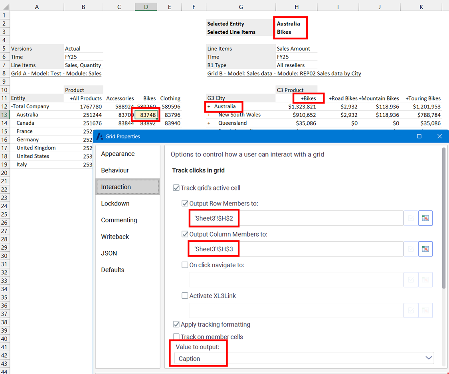Tick the Track on member cells checkbox
449x374 pixels.
176,337
